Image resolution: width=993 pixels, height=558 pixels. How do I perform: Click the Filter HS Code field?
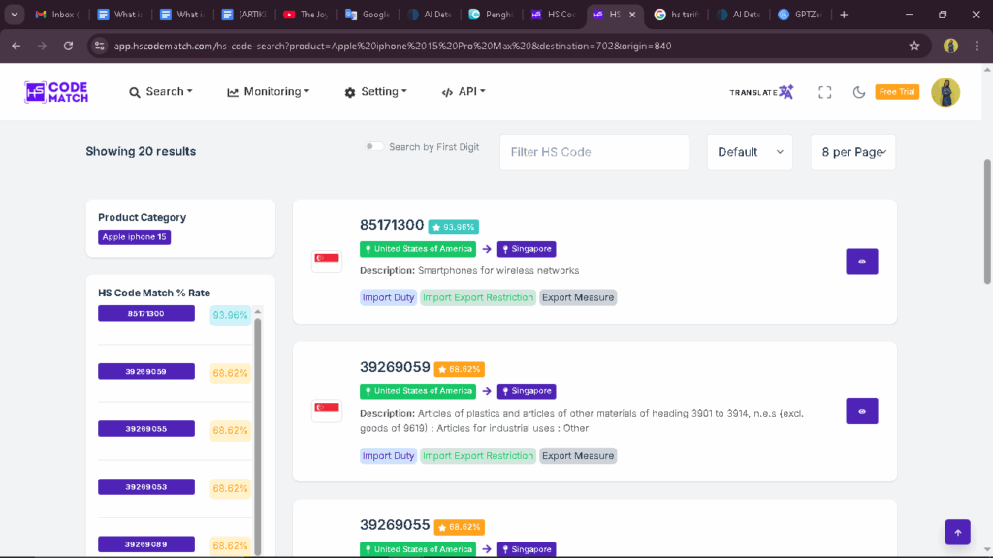click(x=593, y=152)
